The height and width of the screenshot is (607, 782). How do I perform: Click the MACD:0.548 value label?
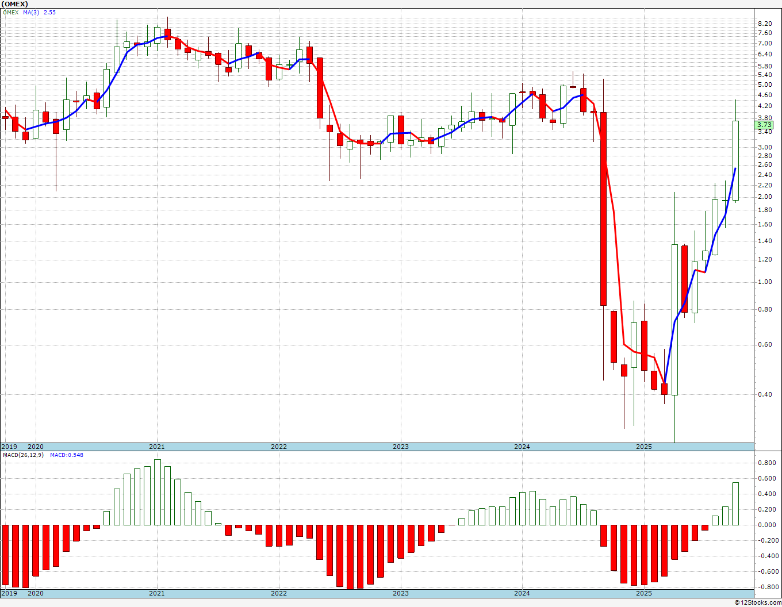coord(67,455)
